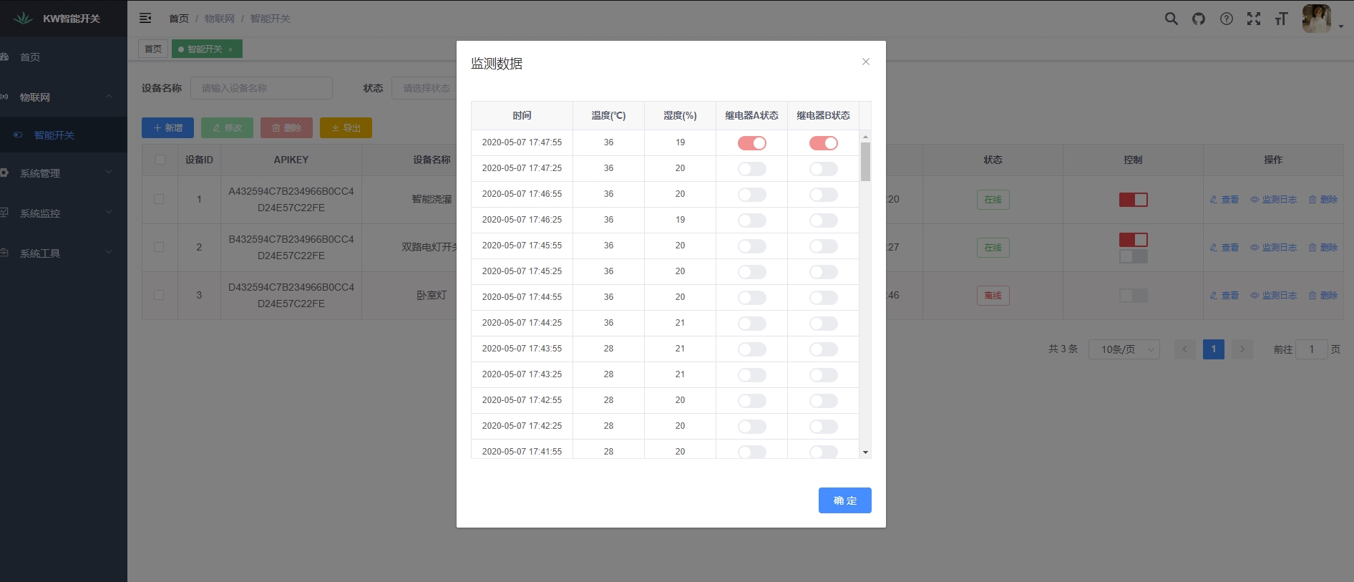Click 删除 for device 1

click(1323, 200)
